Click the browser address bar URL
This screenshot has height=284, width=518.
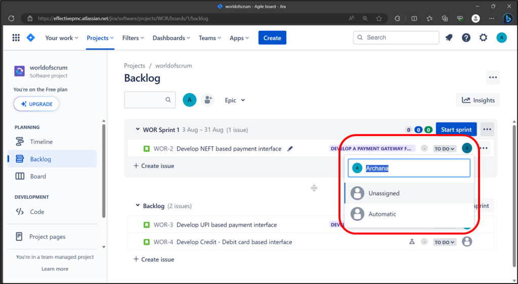pos(123,19)
